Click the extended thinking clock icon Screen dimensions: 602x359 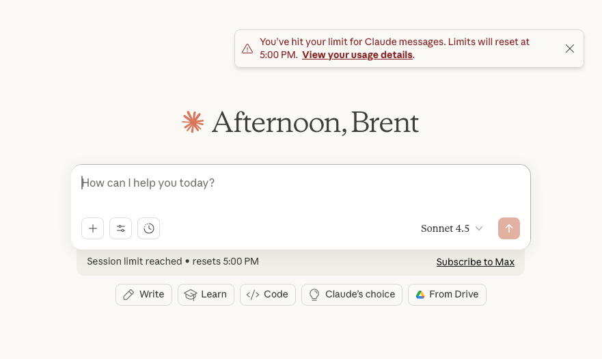point(148,228)
